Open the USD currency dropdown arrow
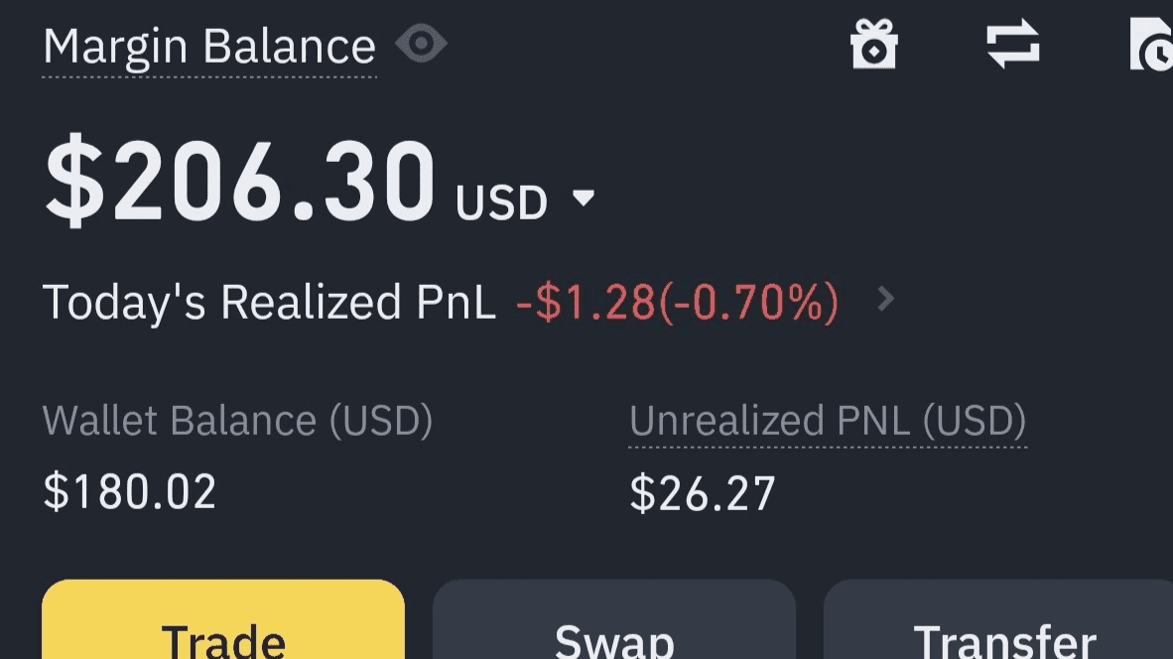Image resolution: width=1173 pixels, height=659 pixels. 583,198
